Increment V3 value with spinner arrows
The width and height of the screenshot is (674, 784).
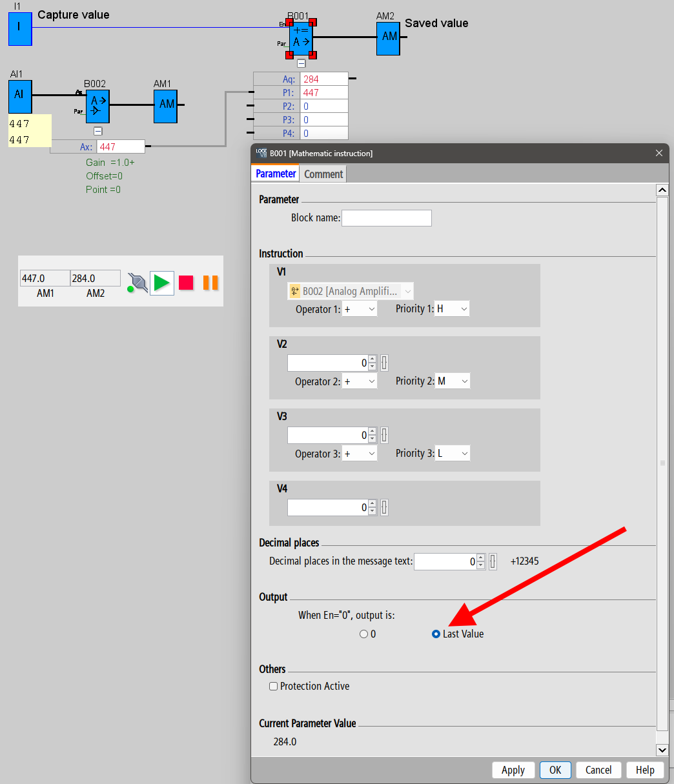pos(372,432)
